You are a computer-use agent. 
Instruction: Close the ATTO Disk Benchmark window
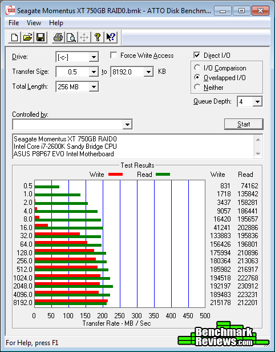(260, 10)
